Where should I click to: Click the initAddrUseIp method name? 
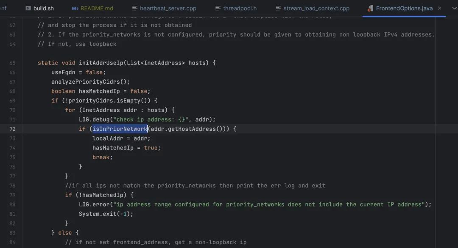[101, 63]
